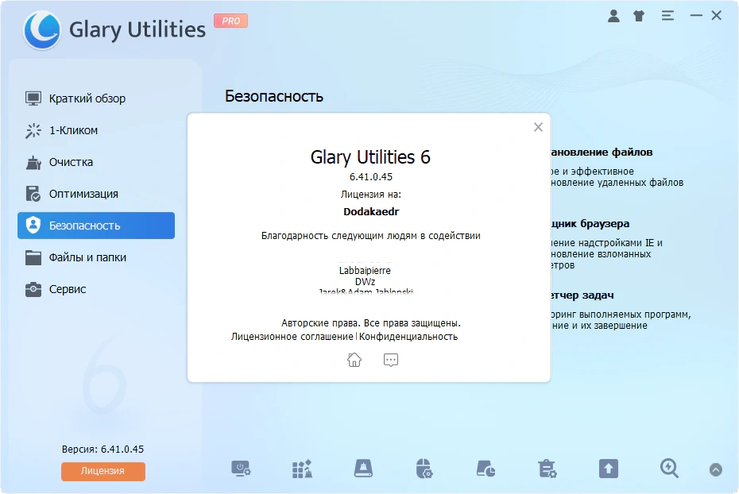Select 1-Кликом maintenance section

pos(96,130)
